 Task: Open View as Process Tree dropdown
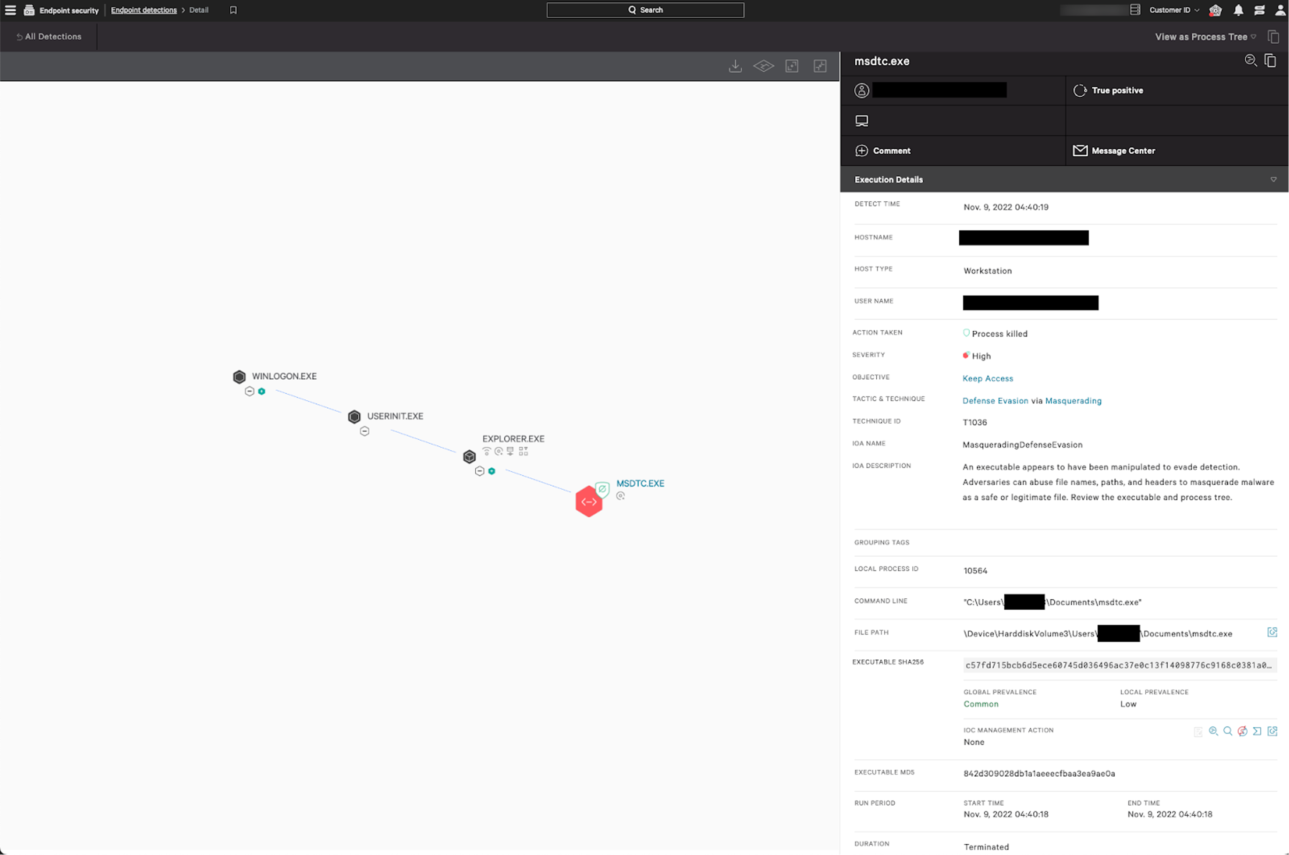(x=1205, y=37)
